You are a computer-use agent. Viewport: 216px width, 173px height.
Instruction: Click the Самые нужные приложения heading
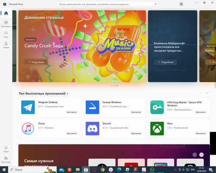point(39,163)
